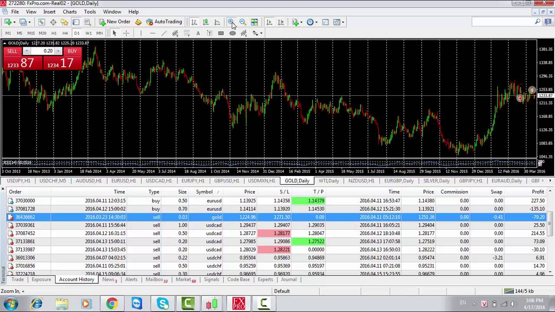Viewport: 555px width, 312px height.
Task: Toggle the Navigator star-folder icon
Action: tap(64, 22)
